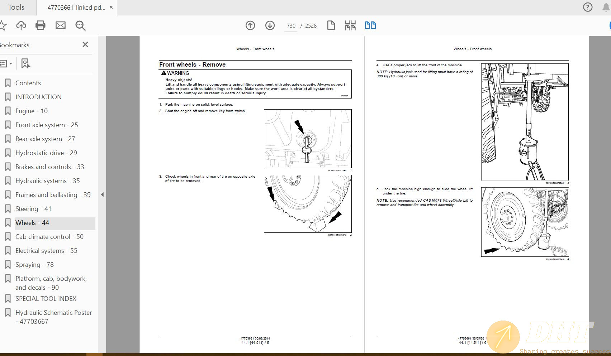Image resolution: width=611 pixels, height=356 pixels.
Task: Send file by email envelope icon
Action: [61, 25]
